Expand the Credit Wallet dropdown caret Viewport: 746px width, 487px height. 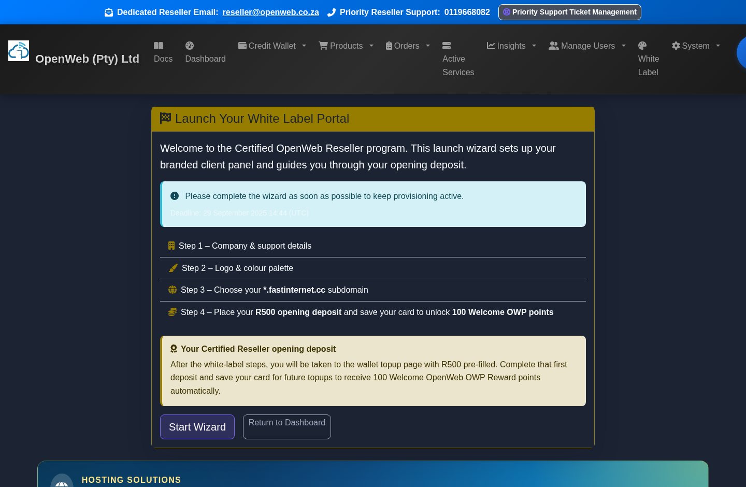click(x=304, y=46)
